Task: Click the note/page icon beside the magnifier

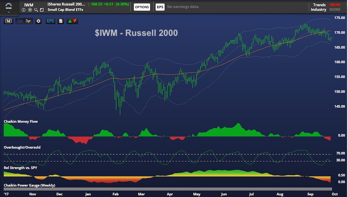Action: pyautogui.click(x=42, y=10)
